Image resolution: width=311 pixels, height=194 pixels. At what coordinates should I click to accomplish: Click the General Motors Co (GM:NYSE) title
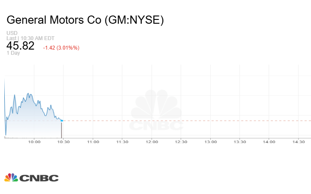pos(86,20)
